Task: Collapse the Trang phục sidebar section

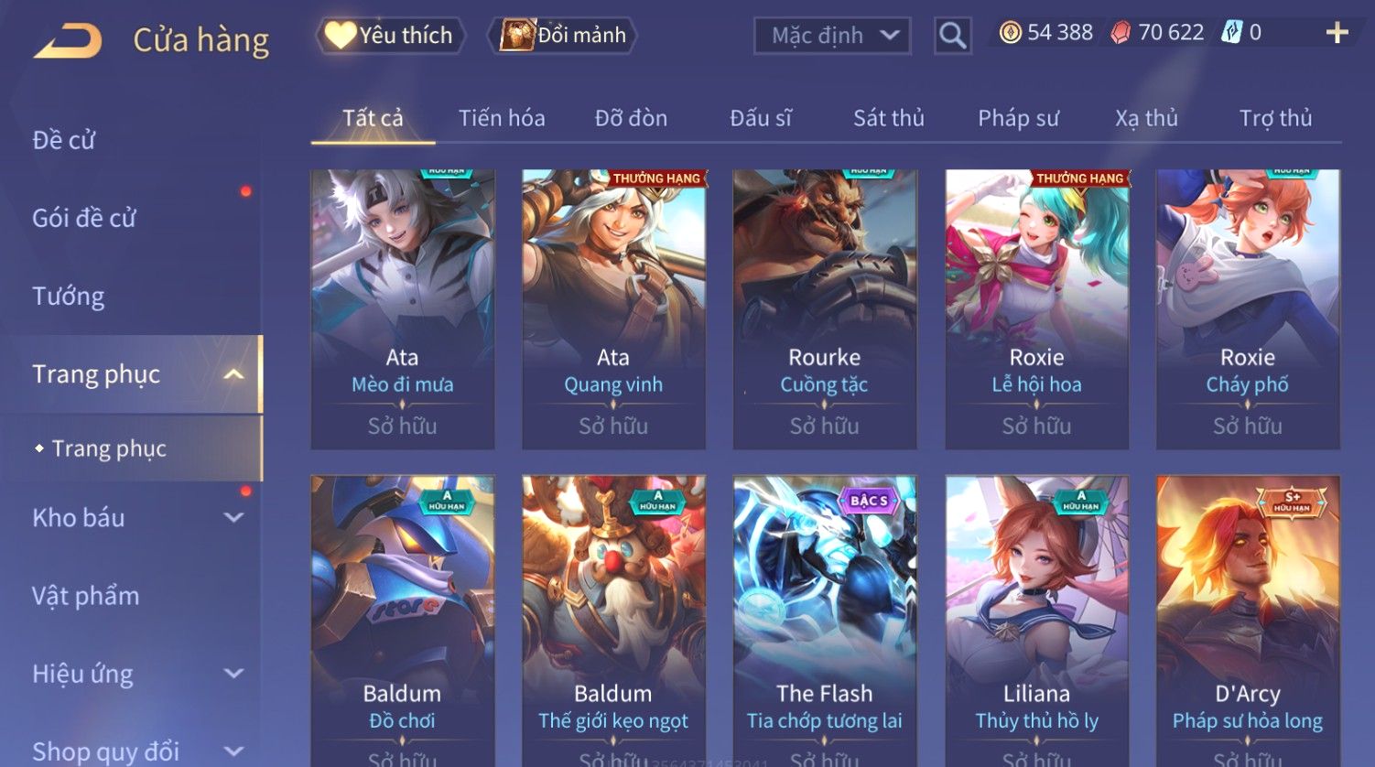Action: 233,374
